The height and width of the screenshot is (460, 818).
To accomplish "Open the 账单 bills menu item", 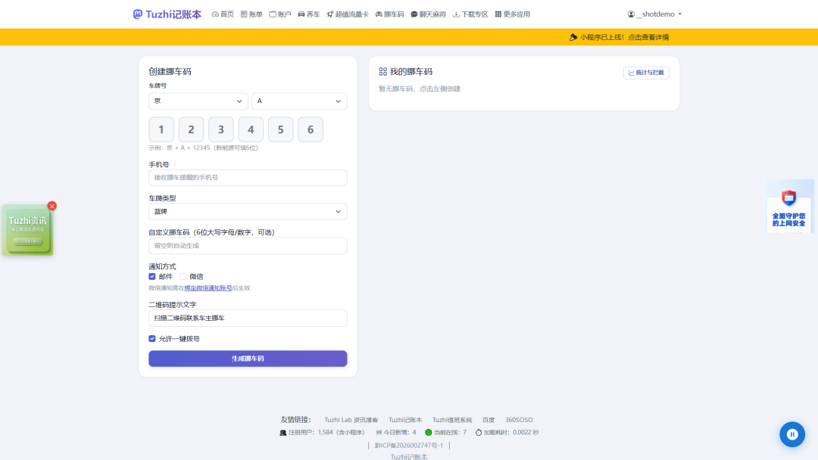I will (251, 14).
